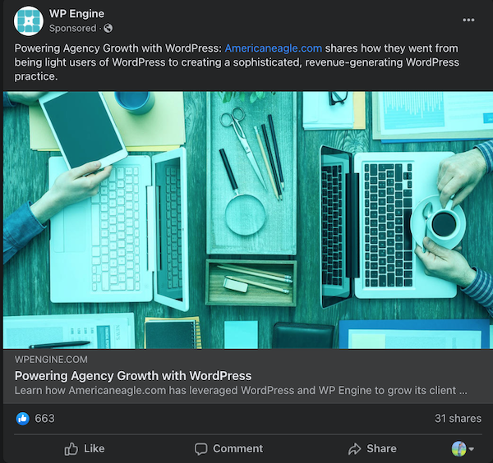493x463 pixels.
Task: View the 663 reactions count
Action: 44,419
